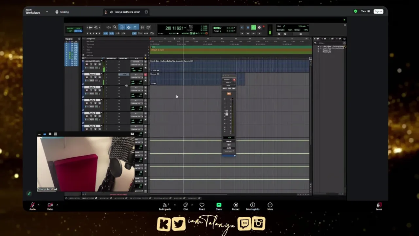Expand the Tempo ruler

(83, 47)
